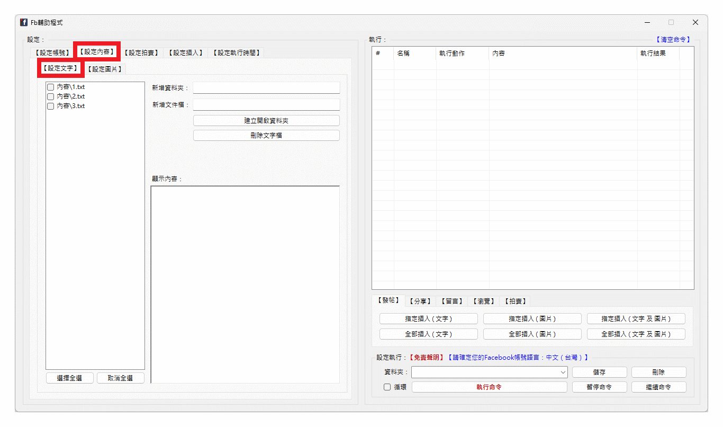Tick the 內容\1.txt checkbox
Image resolution: width=723 pixels, height=427 pixels.
pyautogui.click(x=51, y=87)
